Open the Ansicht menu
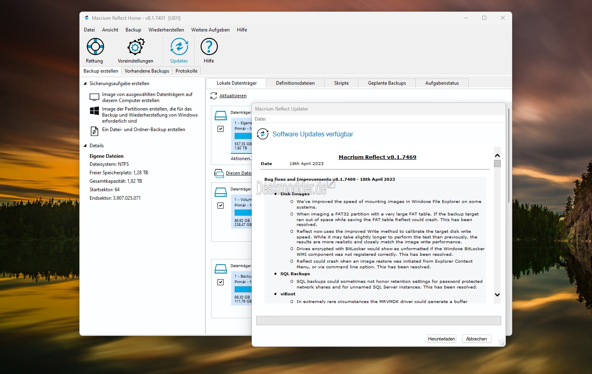592x374 pixels. [x=110, y=30]
